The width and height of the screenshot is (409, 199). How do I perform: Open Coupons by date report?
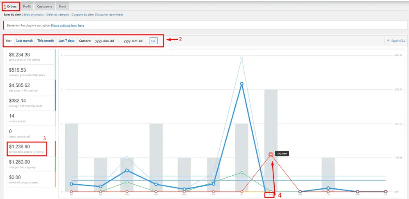pyautogui.click(x=83, y=15)
